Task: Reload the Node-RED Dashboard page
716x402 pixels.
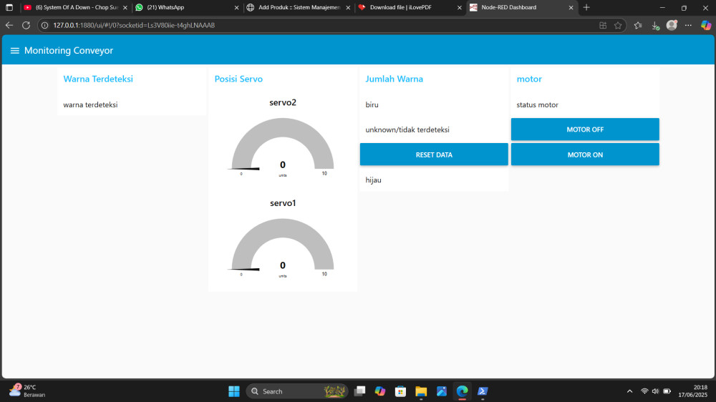Action: [x=26, y=26]
